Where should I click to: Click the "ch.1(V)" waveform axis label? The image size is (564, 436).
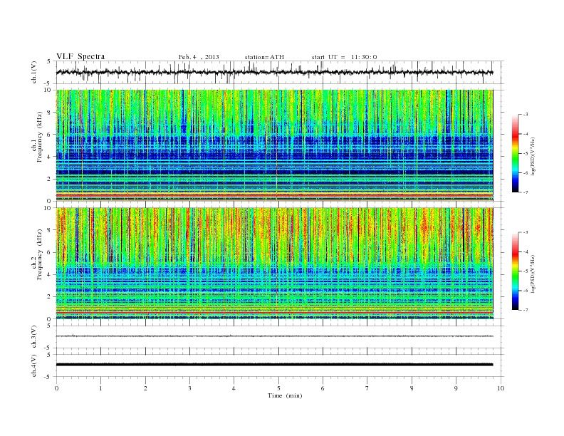pyautogui.click(x=34, y=72)
